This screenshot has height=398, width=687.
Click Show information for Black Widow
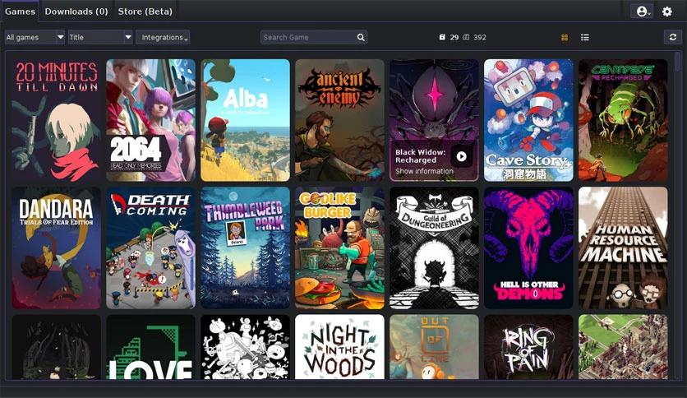[424, 171]
